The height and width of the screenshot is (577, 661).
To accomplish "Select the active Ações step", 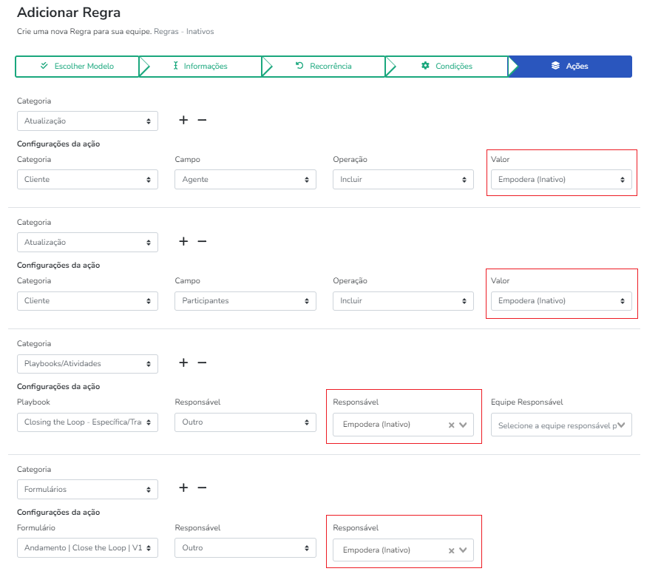I will coord(570,66).
